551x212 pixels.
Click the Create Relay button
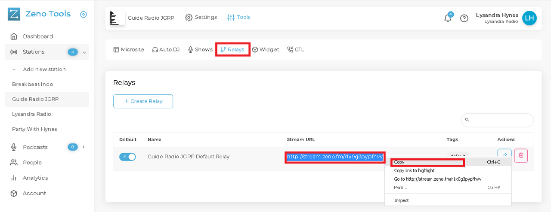coord(143,101)
